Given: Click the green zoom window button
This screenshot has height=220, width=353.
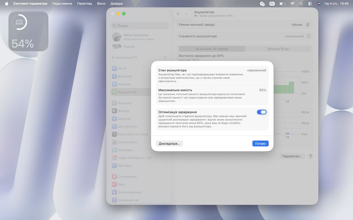Looking at the screenshot, I should tap(124, 14).
